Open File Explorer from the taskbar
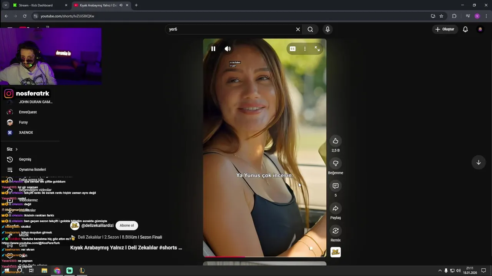The height and width of the screenshot is (276, 492). tap(44, 271)
